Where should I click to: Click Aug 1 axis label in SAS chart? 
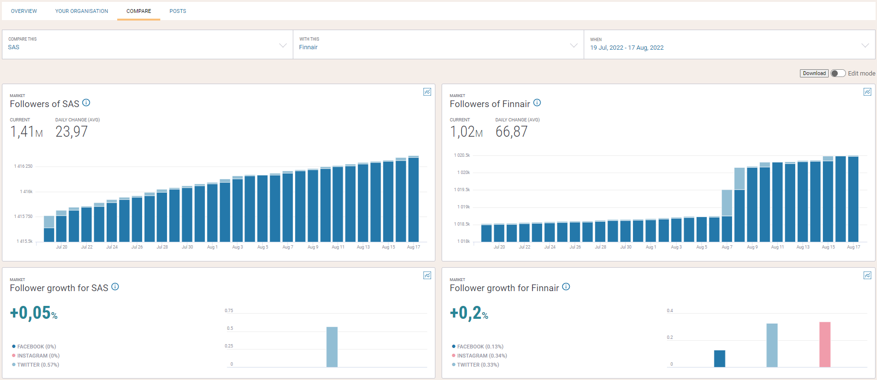212,247
